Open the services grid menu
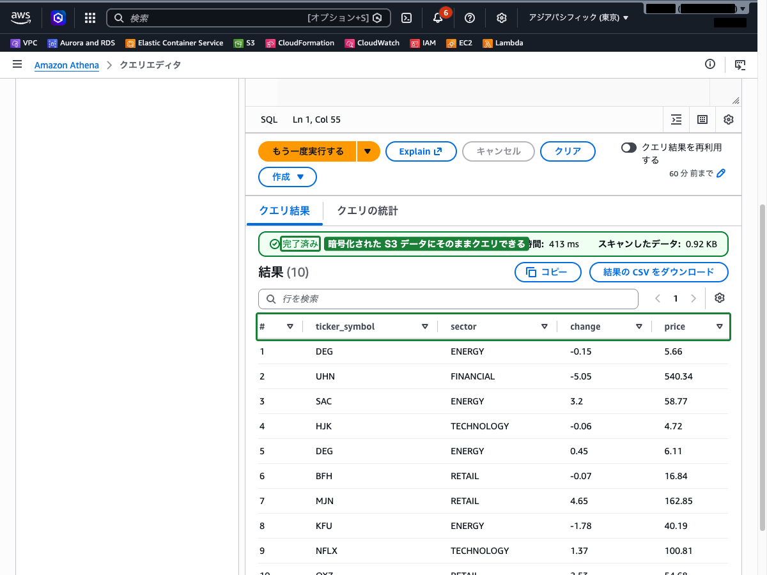Image resolution: width=767 pixels, height=575 pixels. 90,18
